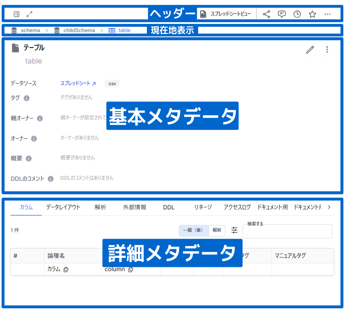Viewport: 345px width, 313px height.
Task: Open the DDL tab
Action: point(169,207)
